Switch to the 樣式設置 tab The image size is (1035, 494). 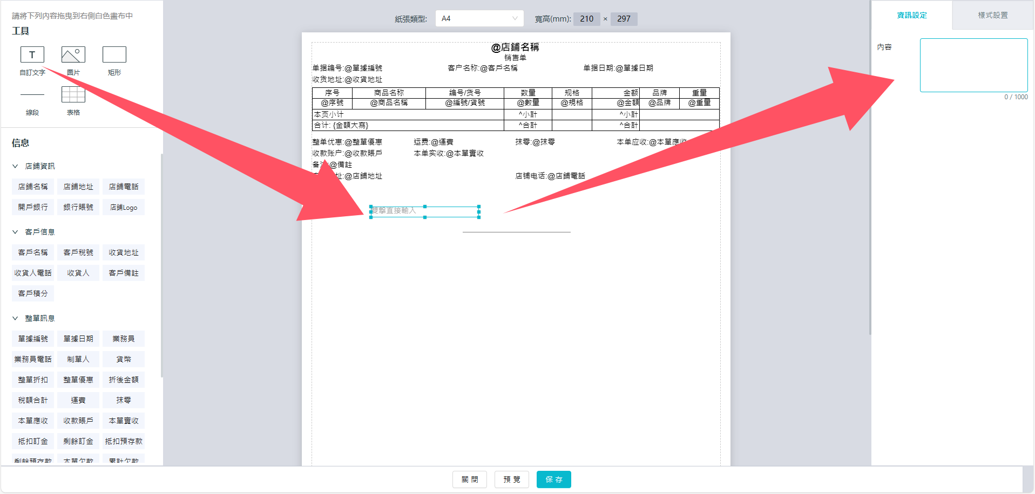[x=992, y=15]
